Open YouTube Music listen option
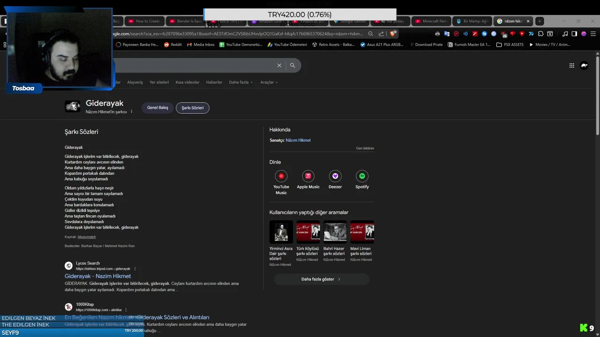The height and width of the screenshot is (337, 600). coord(281,183)
